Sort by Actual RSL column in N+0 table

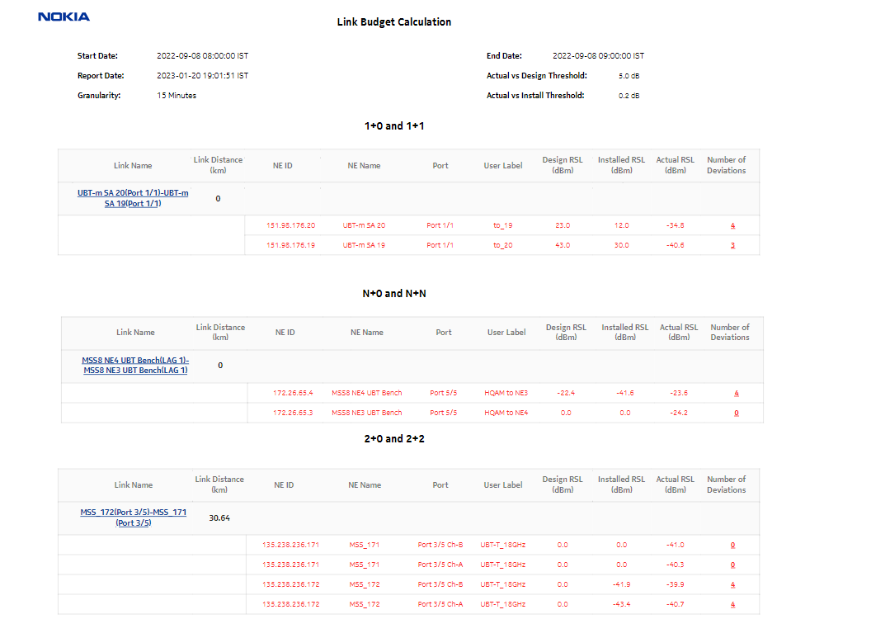pos(678,332)
